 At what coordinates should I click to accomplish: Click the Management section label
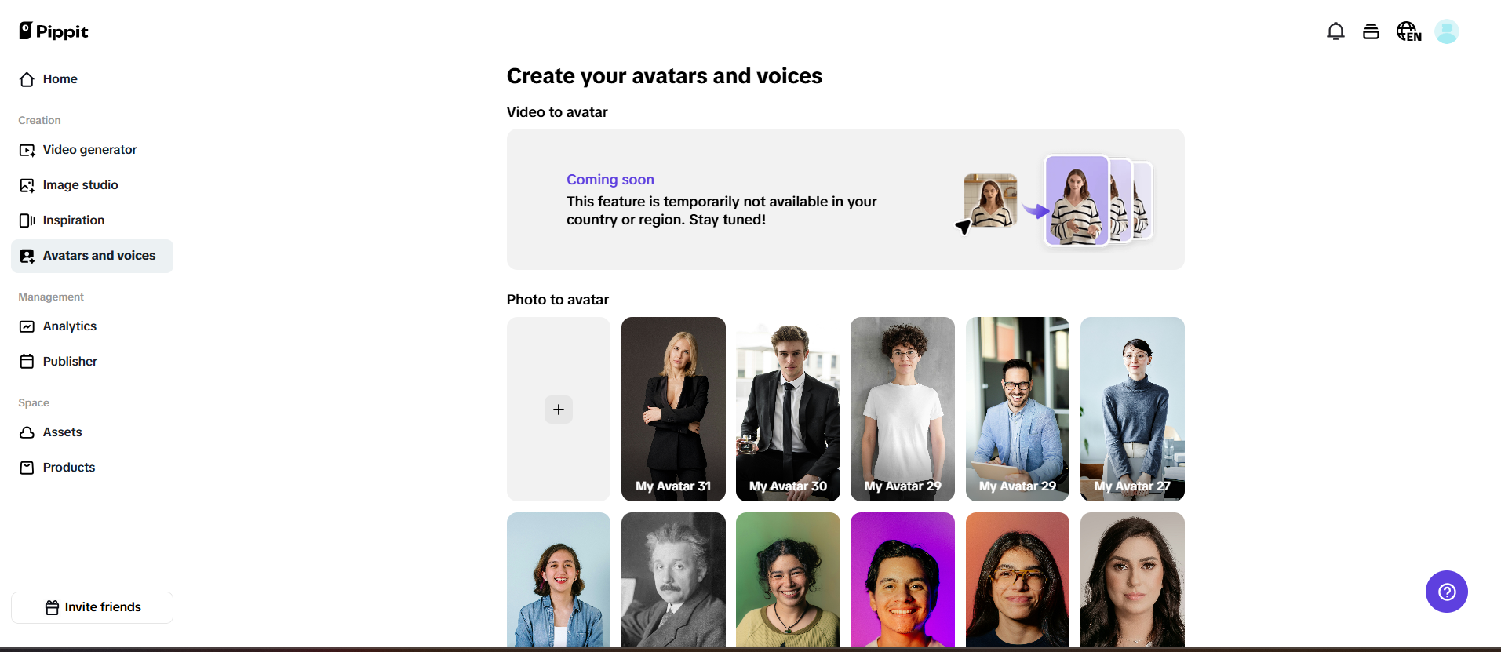pyautogui.click(x=51, y=297)
